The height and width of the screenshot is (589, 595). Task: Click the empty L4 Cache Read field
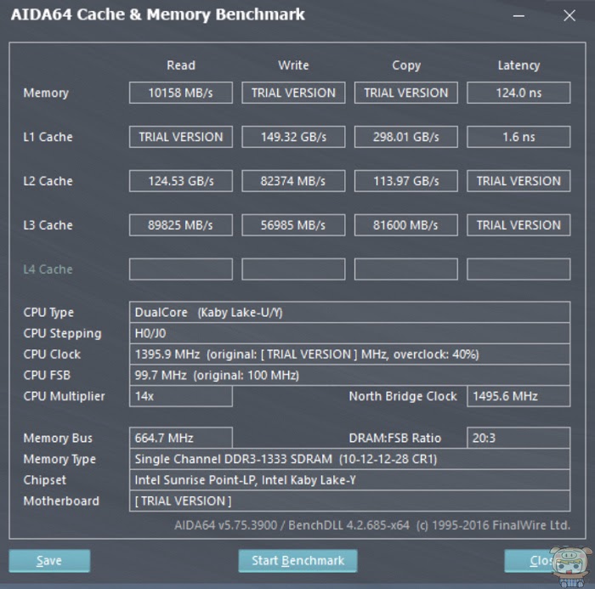pyautogui.click(x=180, y=269)
